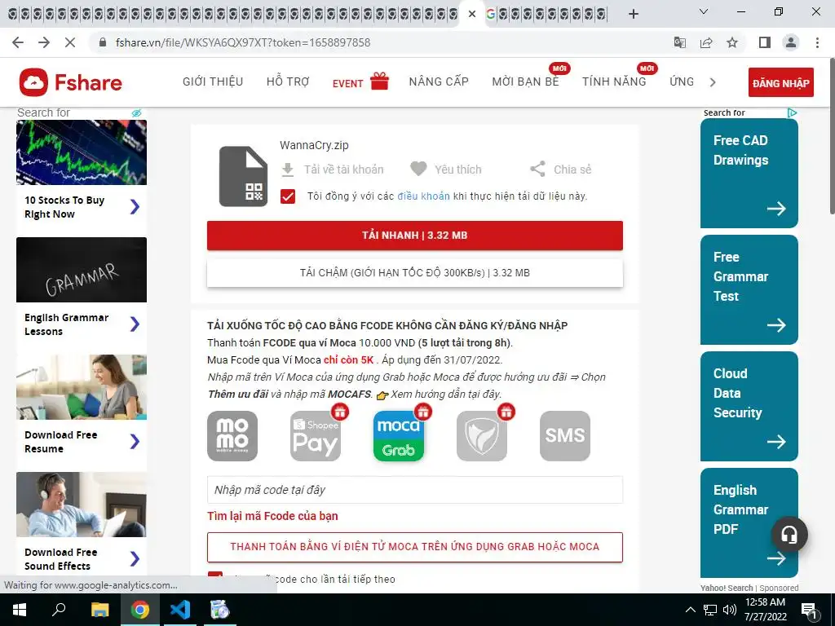Open the Grammar chalkboard ad thumbnail
The width and height of the screenshot is (835, 626).
[x=82, y=270]
